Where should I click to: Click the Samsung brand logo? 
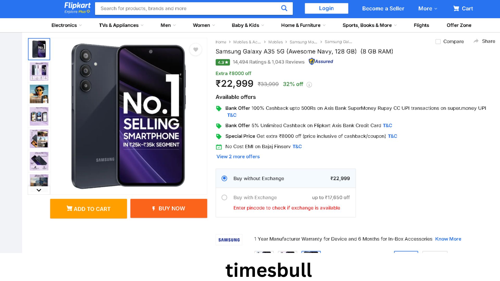[229, 240]
